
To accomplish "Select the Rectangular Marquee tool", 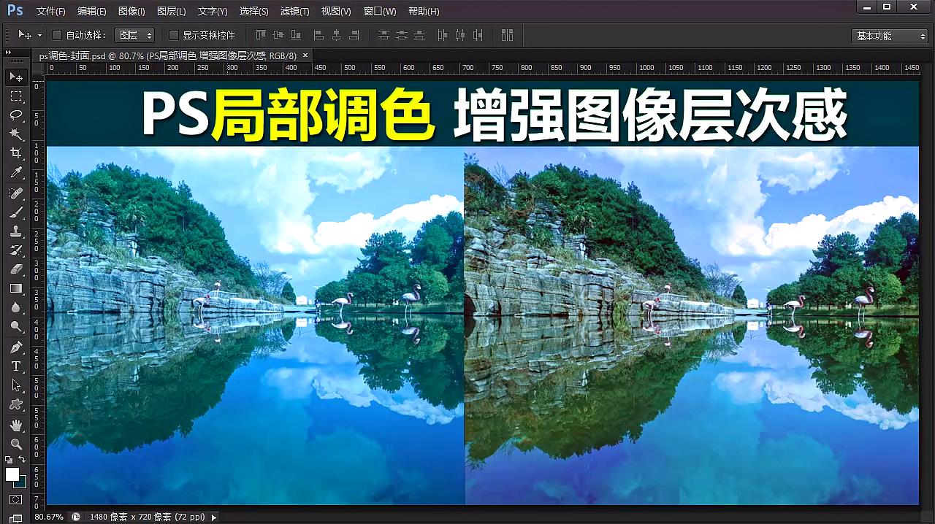I will [16, 96].
